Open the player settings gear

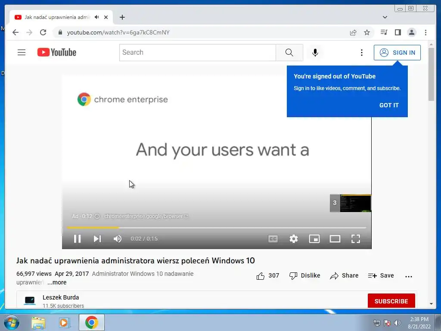294,239
